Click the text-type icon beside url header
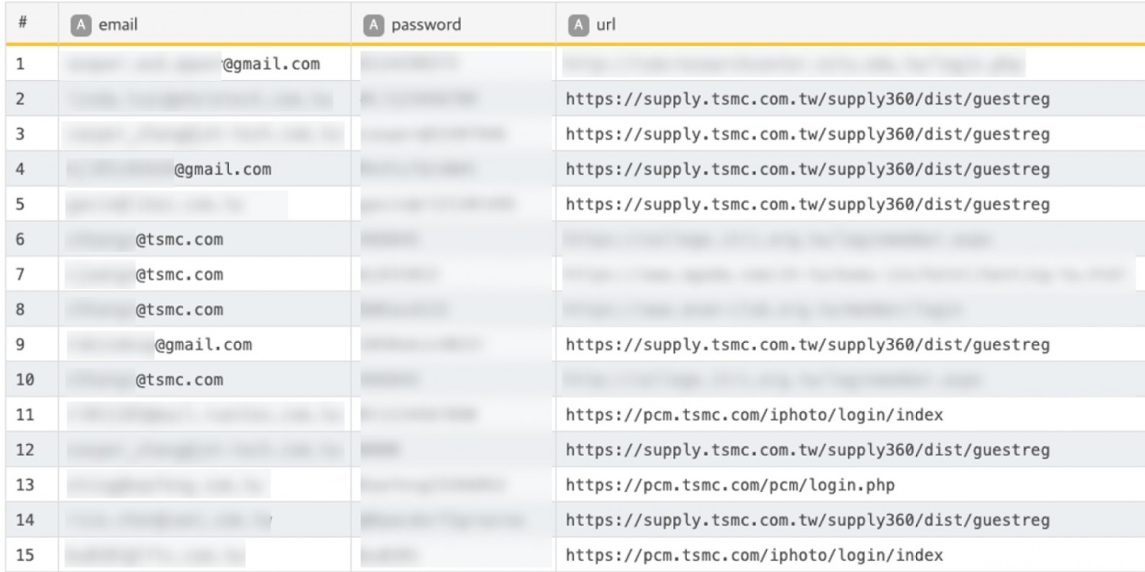Screen dimensions: 1145x572 tap(579, 25)
